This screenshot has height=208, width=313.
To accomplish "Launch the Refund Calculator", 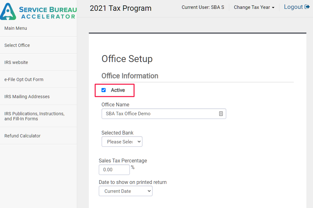I will click(22, 136).
